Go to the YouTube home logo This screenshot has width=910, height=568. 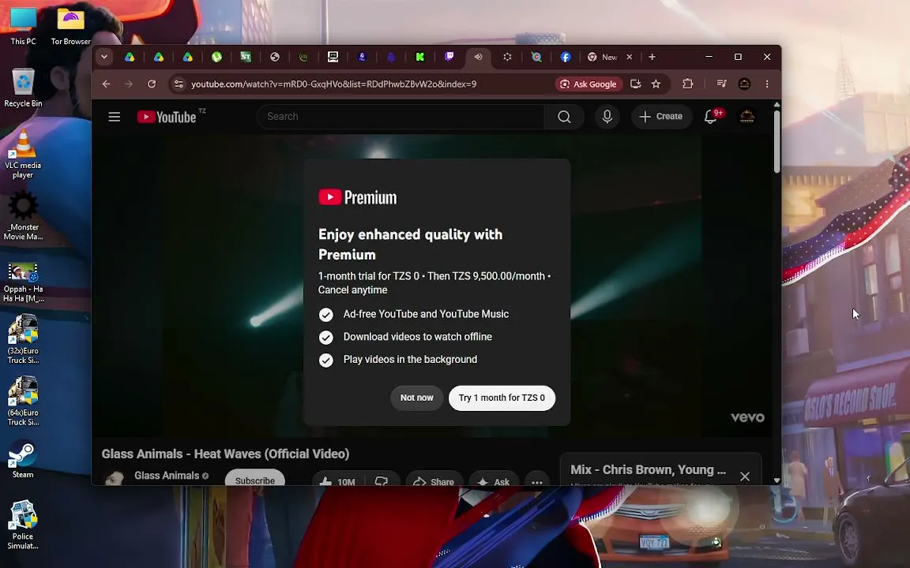click(167, 117)
